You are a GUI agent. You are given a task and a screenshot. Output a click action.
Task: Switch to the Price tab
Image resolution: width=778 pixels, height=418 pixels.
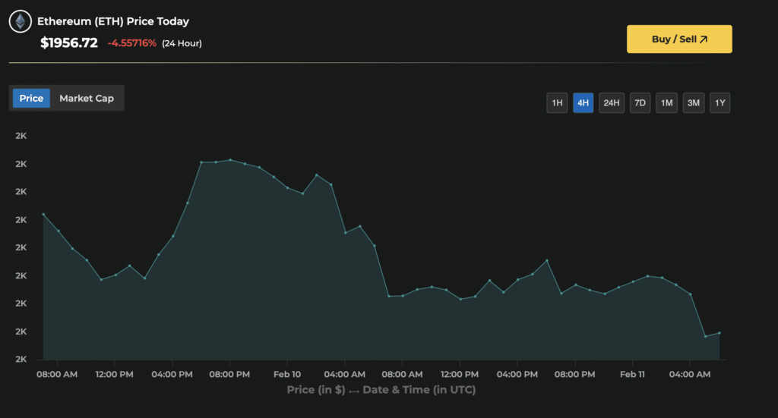[x=31, y=98]
